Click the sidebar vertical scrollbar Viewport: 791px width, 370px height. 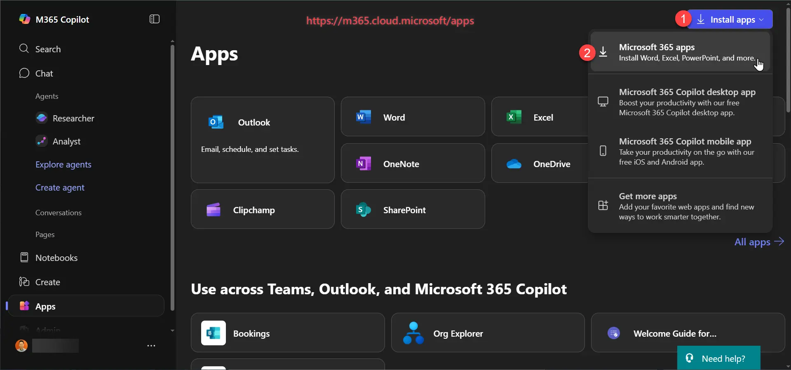pyautogui.click(x=172, y=177)
